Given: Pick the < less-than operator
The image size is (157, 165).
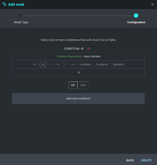Looking at the screenshot, I should [65, 64].
